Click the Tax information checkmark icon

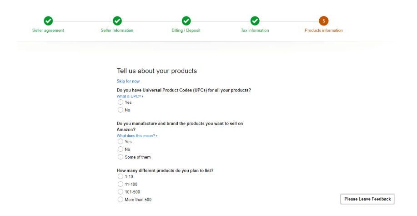(255, 21)
